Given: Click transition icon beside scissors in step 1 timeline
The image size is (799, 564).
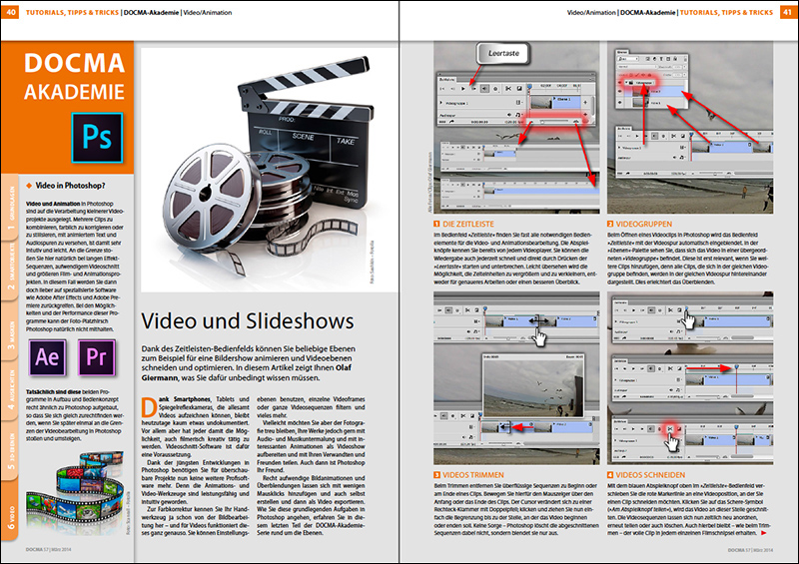Looking at the screenshot, I should tap(519, 89).
